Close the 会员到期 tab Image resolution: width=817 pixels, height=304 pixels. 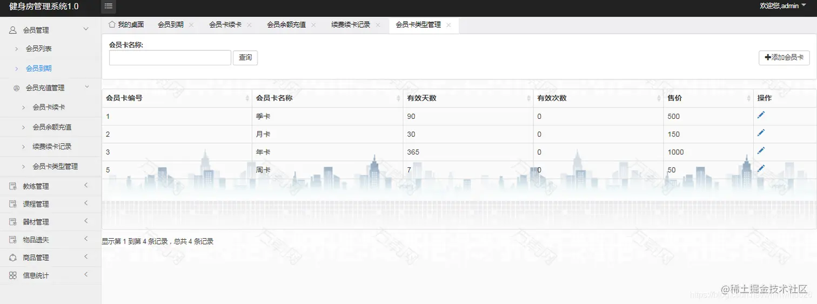pos(191,25)
